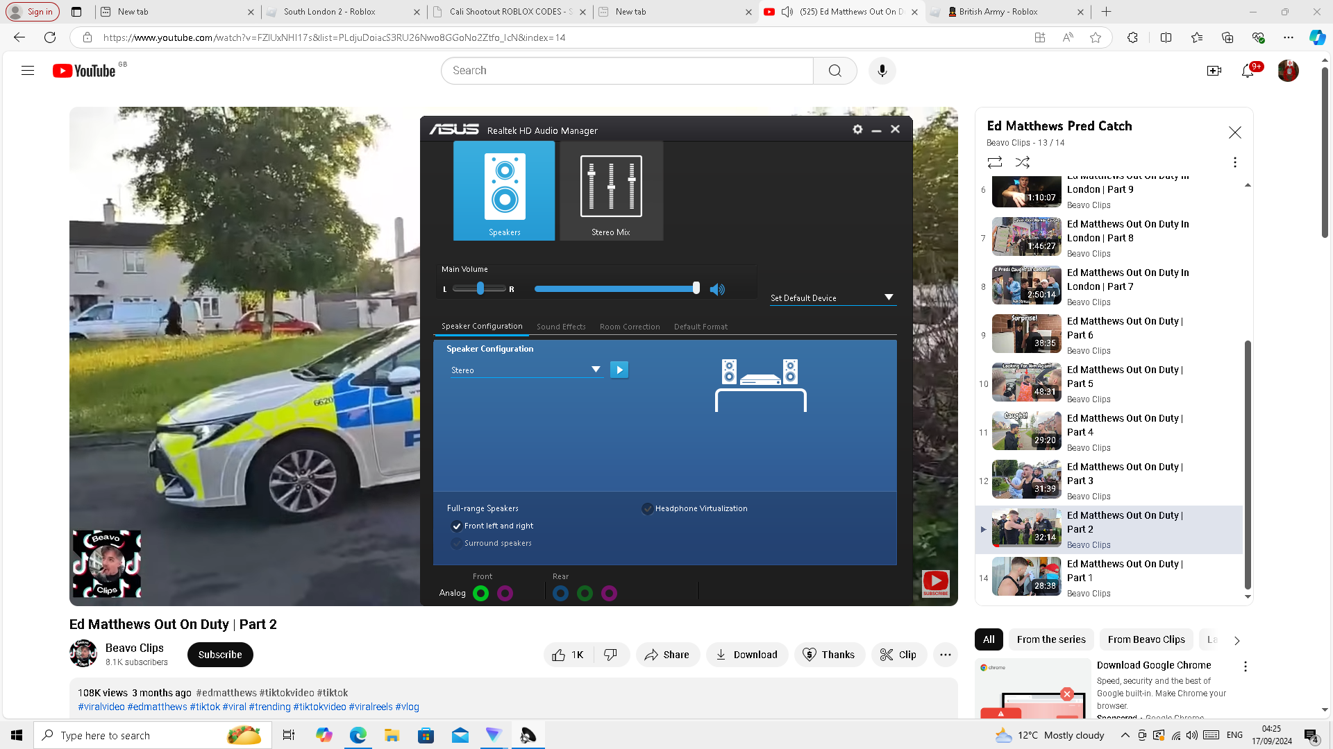Open Windows Start menu
Image resolution: width=1333 pixels, height=749 pixels.
[x=17, y=735]
